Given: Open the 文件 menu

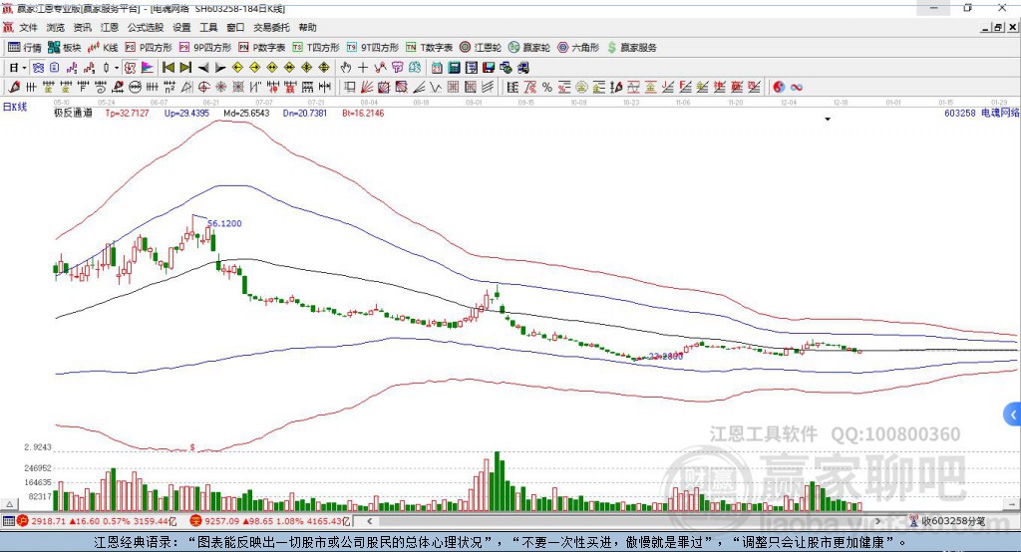Looking at the screenshot, I should coord(28,27).
